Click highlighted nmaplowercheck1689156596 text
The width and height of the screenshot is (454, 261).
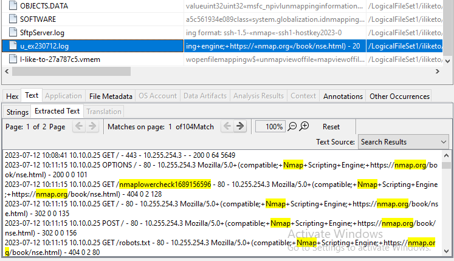165,185
